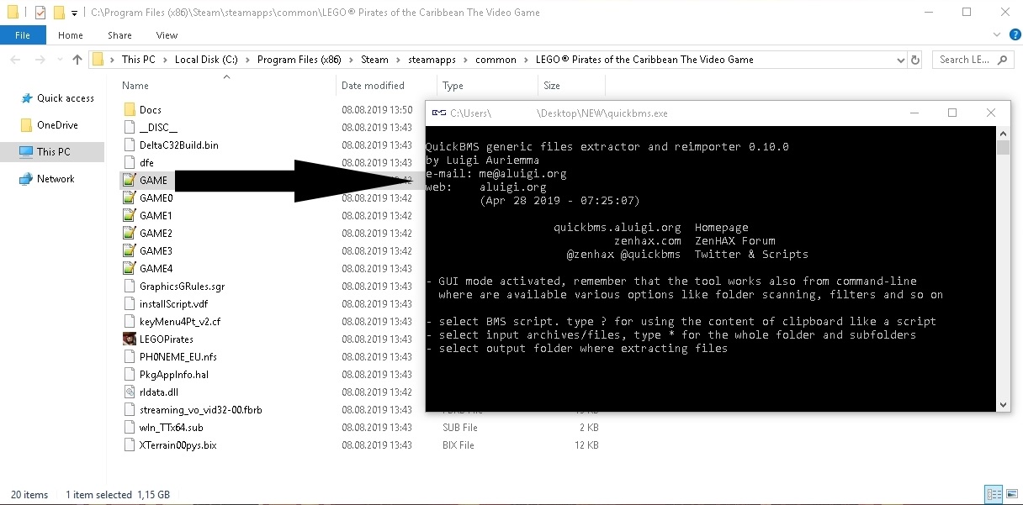The height and width of the screenshot is (505, 1023).
Task: Click the Forward navigation arrow
Action: tap(39, 60)
